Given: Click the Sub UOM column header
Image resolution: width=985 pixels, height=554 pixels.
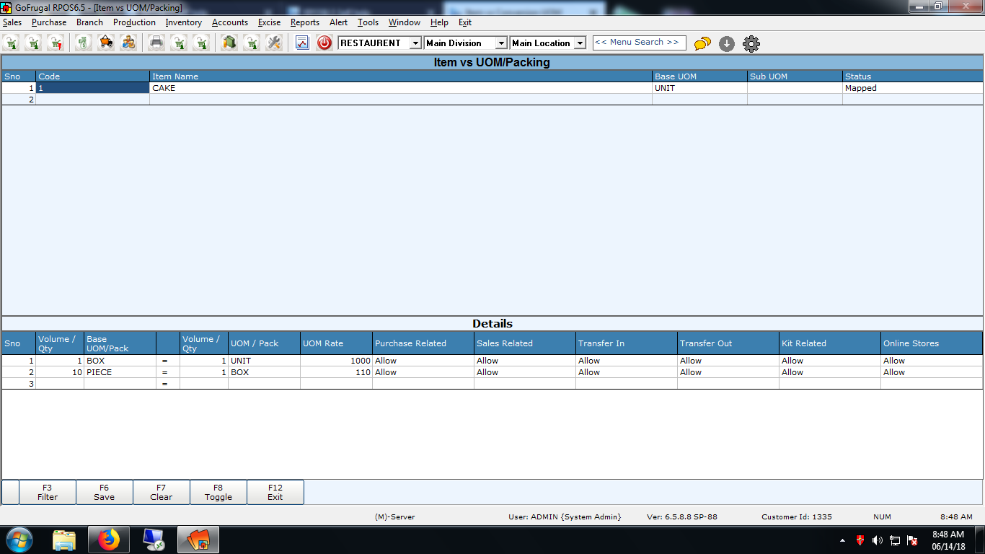Looking at the screenshot, I should (x=795, y=76).
